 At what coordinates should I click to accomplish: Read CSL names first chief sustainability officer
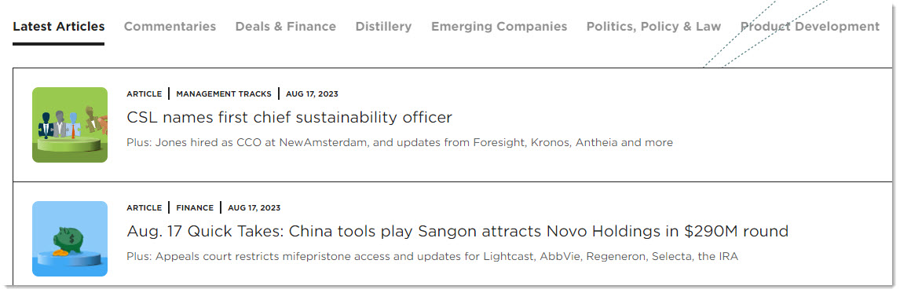289,118
